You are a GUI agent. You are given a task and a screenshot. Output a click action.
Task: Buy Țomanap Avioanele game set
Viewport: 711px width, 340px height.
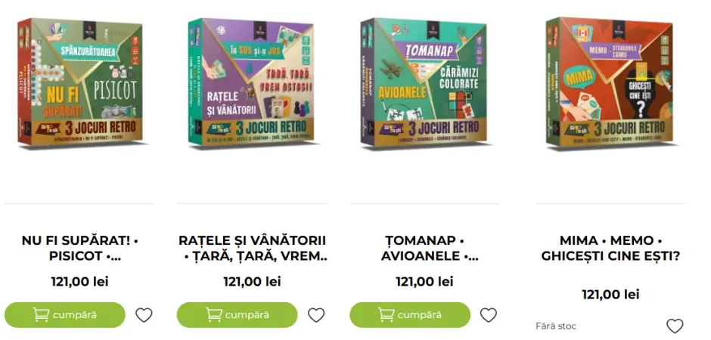coord(410,315)
